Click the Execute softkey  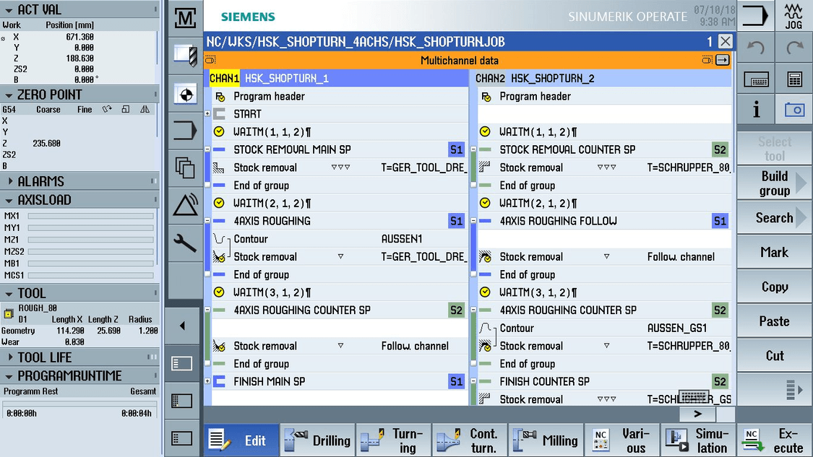(775, 440)
